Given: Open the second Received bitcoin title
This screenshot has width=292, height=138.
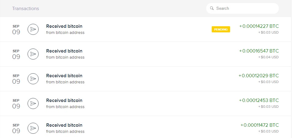Looking at the screenshot, I should (x=64, y=51).
